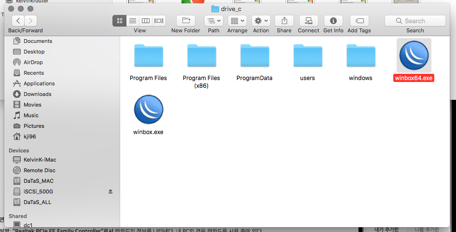Click drive_c folder icon in title bar
Screen dimensions: 456x232
point(215,9)
